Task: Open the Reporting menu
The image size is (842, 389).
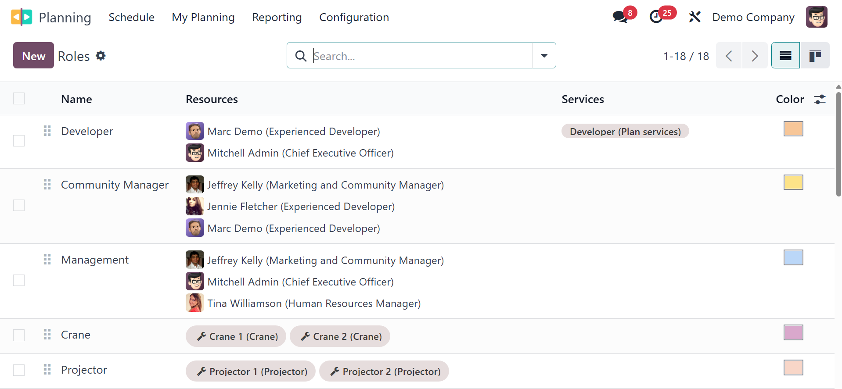Action: pyautogui.click(x=277, y=17)
